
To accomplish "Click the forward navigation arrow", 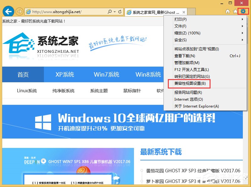I will click(19, 11).
